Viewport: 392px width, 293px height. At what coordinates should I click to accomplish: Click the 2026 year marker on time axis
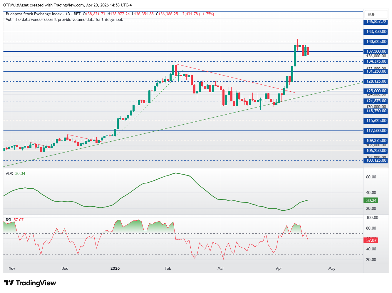tap(115, 268)
